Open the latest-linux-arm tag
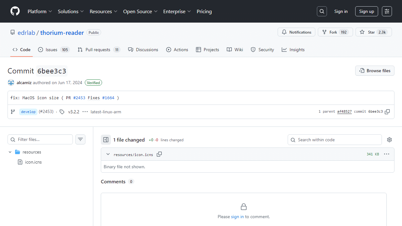This screenshot has width=402, height=226. click(x=106, y=112)
